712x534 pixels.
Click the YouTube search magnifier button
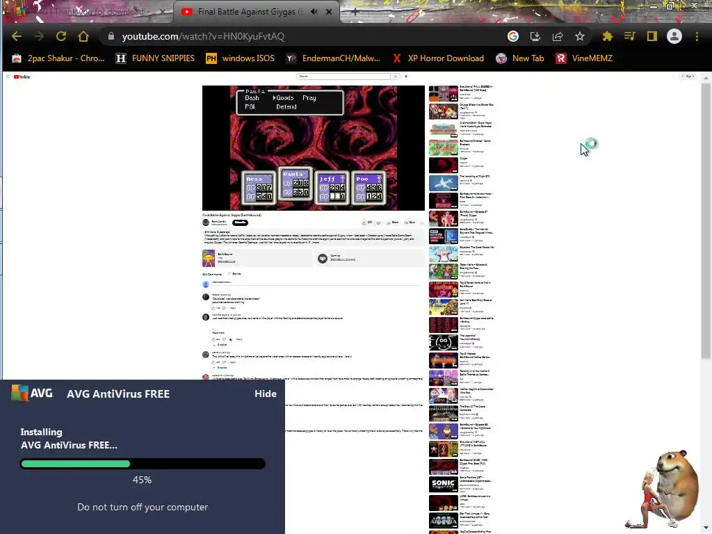396,76
